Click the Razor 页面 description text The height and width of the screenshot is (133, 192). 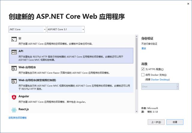click(x=64, y=73)
